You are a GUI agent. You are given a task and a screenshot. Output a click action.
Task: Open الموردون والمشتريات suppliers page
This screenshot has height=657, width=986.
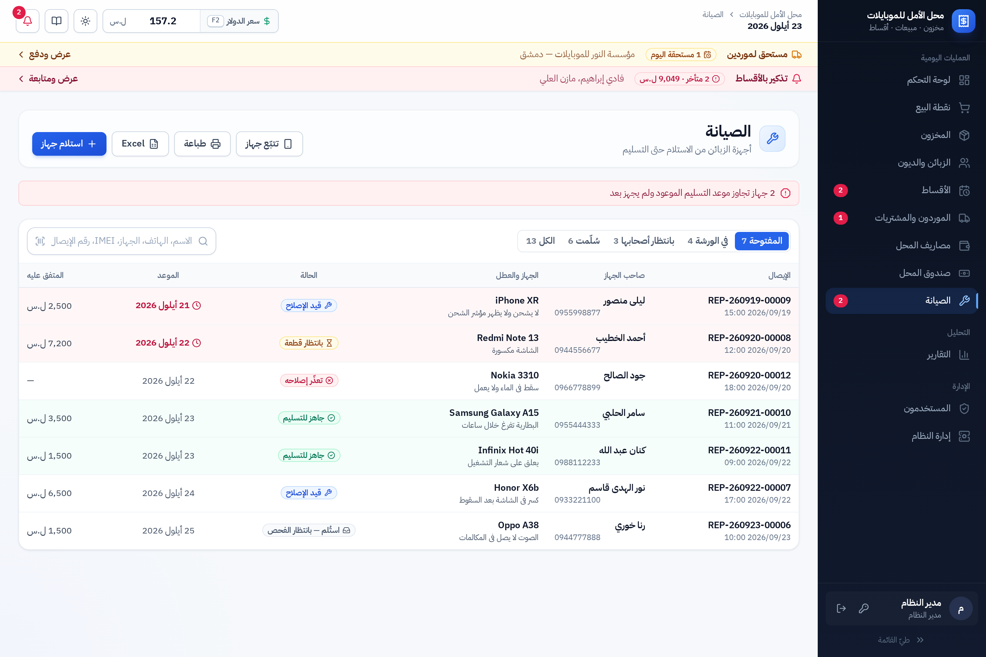[901, 218]
